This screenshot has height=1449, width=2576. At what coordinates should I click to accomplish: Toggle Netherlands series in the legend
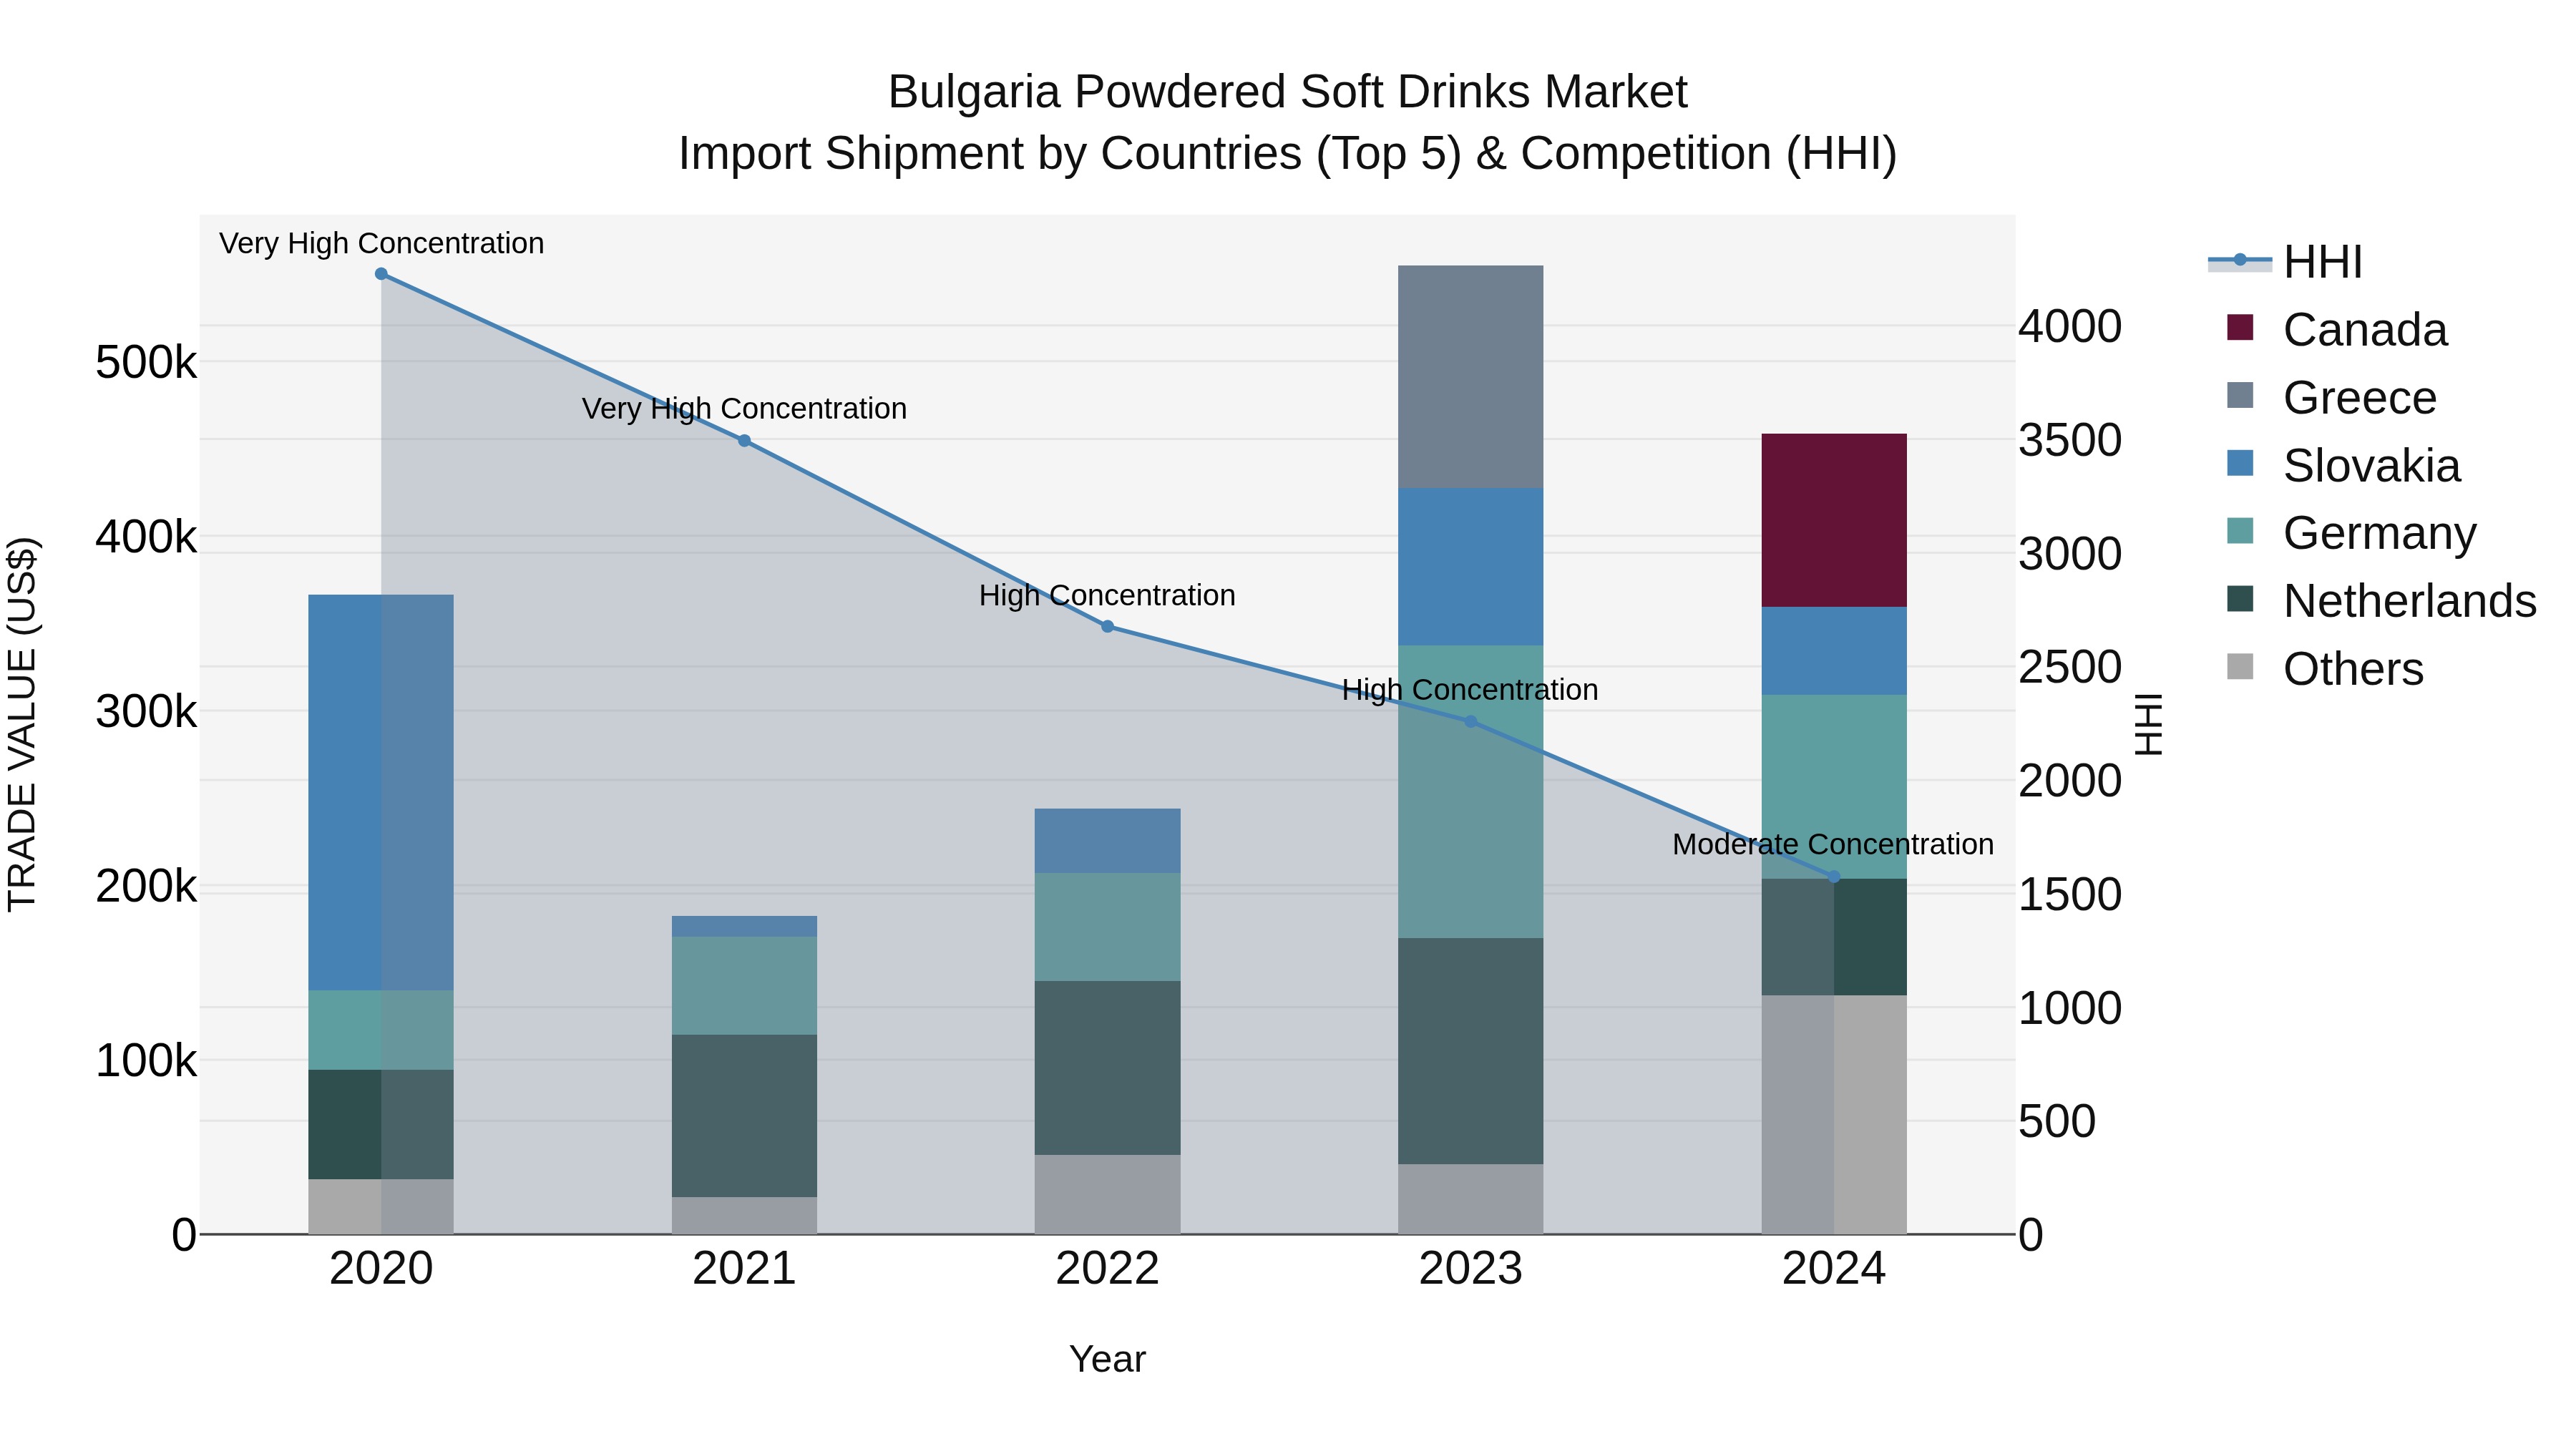pyautogui.click(x=2381, y=601)
